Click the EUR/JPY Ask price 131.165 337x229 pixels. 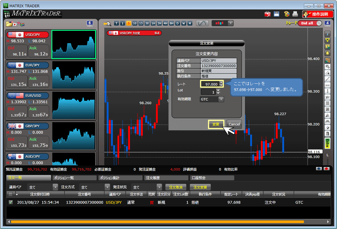(x=39, y=82)
